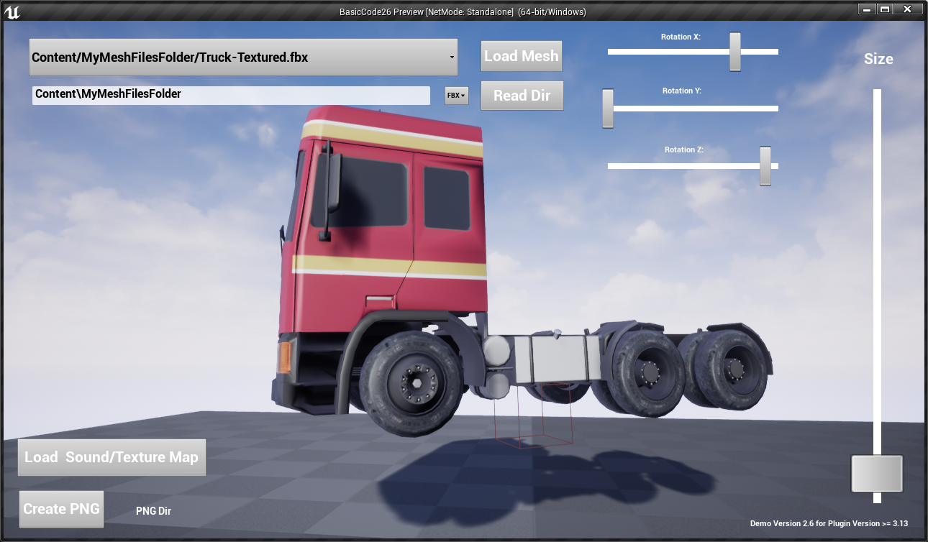
Task: Click the left end of Rotation X track
Action: (611, 52)
